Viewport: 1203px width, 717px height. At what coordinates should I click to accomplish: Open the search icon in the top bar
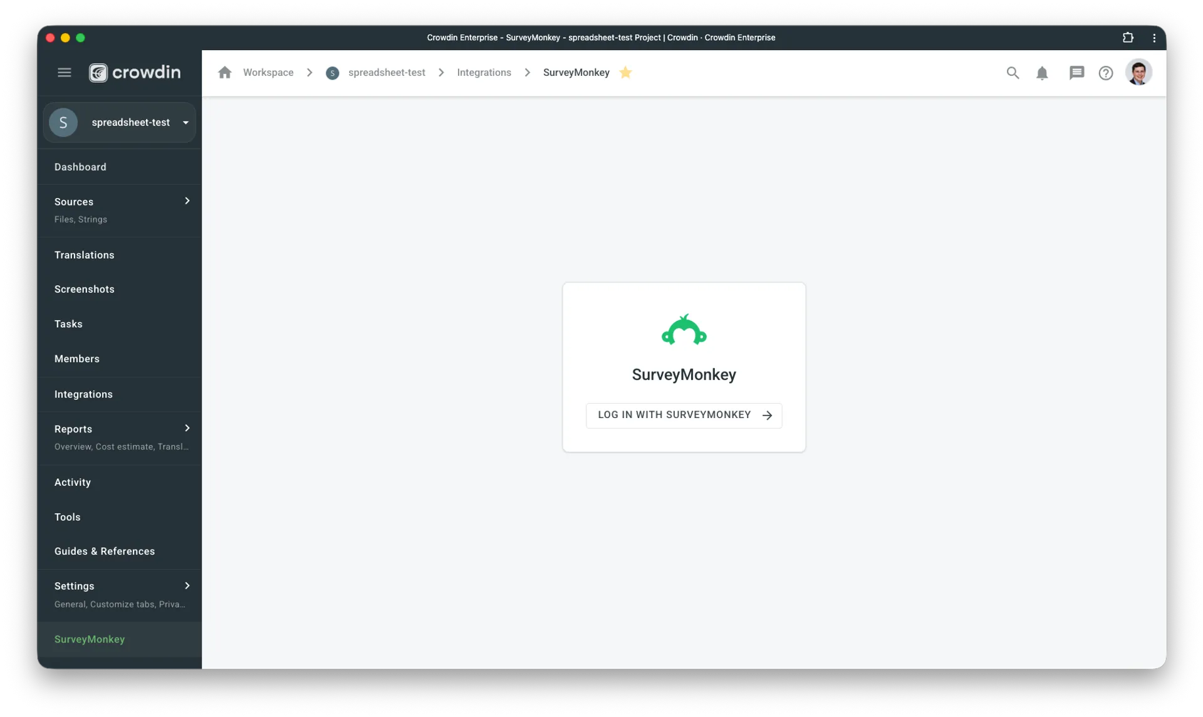[x=1013, y=73]
